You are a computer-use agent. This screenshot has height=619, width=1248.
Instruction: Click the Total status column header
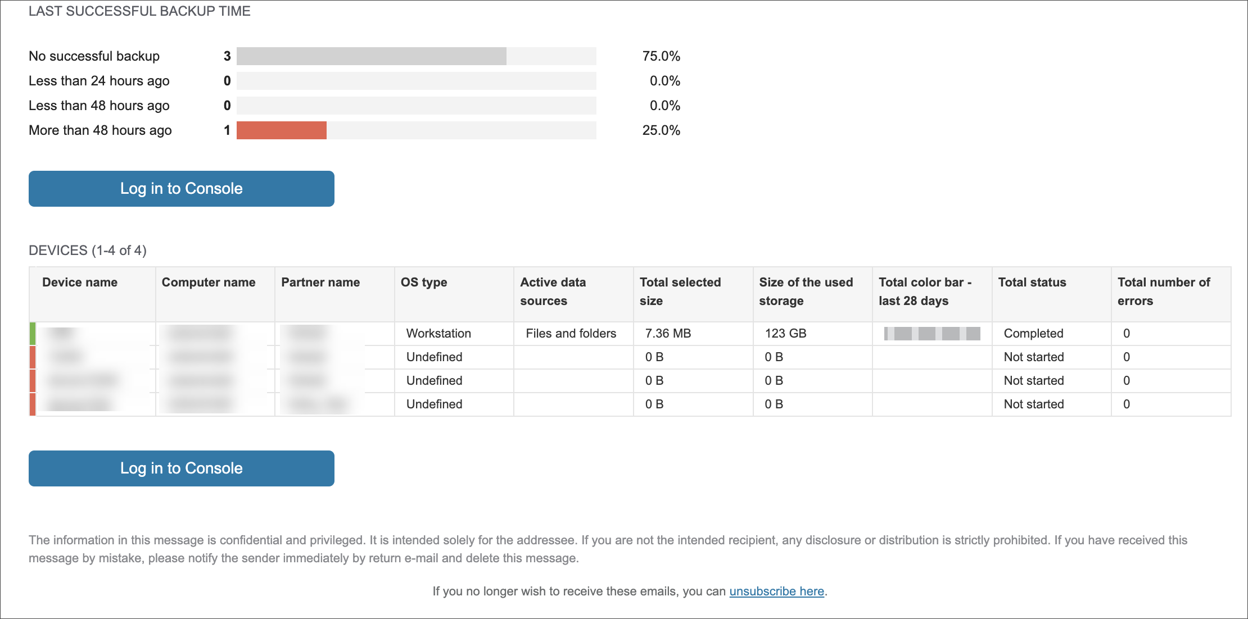pyautogui.click(x=1032, y=283)
